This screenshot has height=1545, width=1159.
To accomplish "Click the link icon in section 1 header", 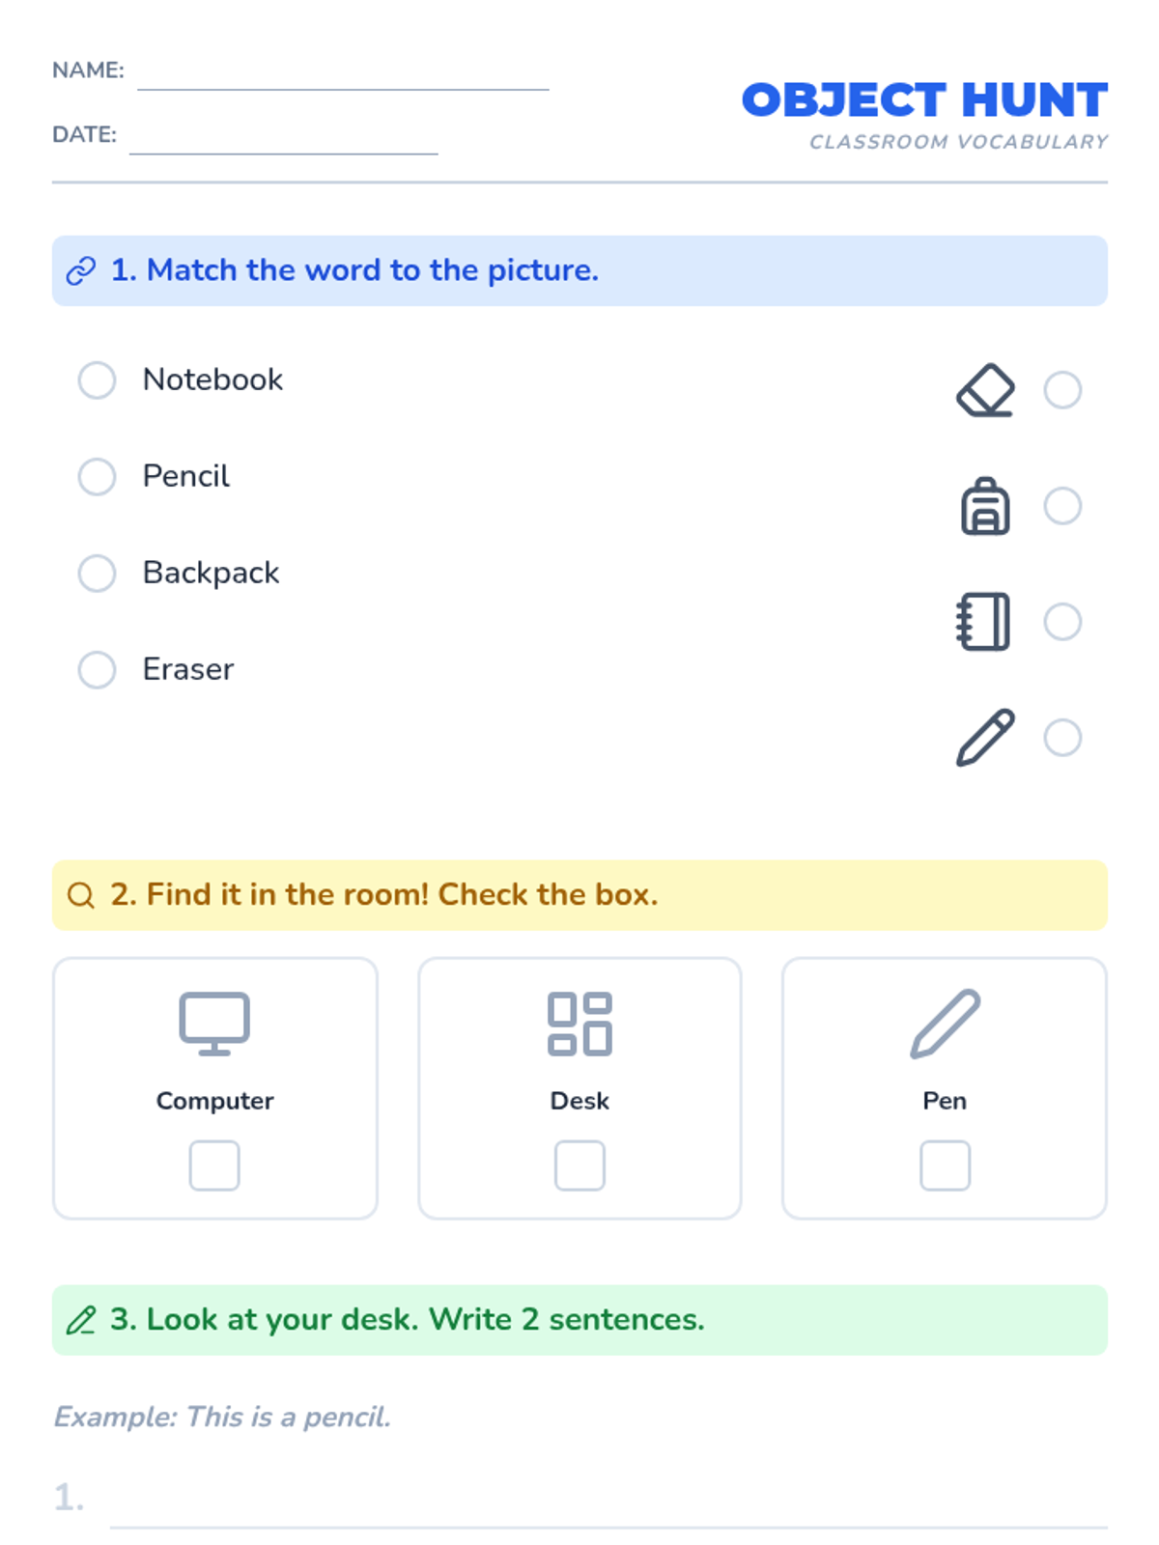I will 81,271.
